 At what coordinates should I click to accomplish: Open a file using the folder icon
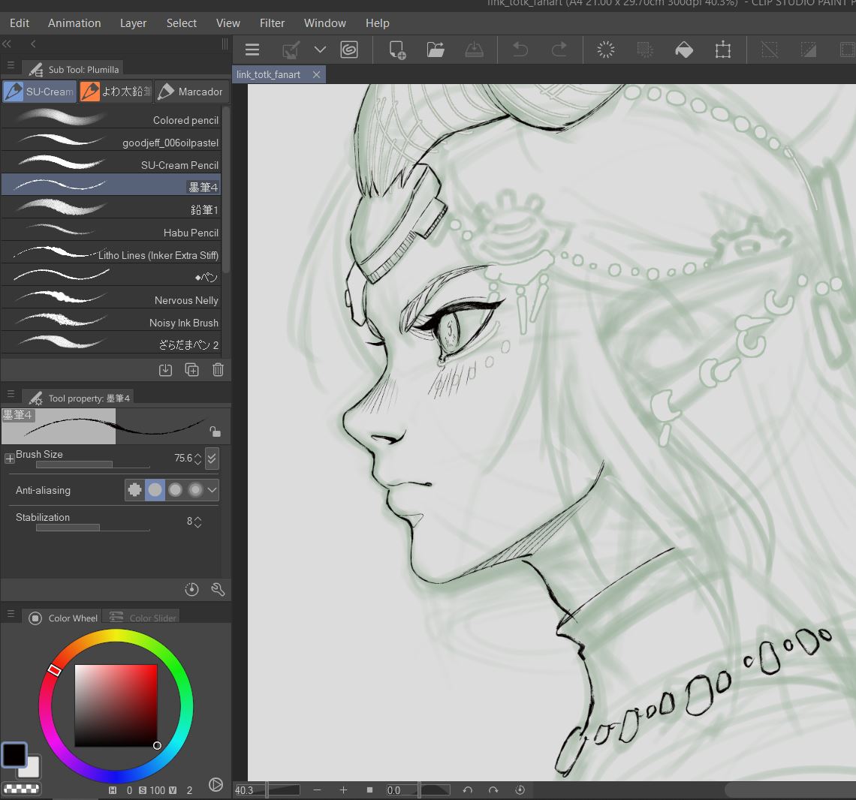[x=435, y=50]
